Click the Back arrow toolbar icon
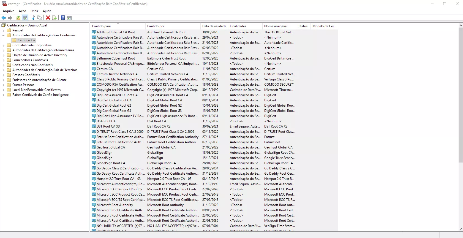463x238 pixels. pyautogui.click(x=4, y=18)
